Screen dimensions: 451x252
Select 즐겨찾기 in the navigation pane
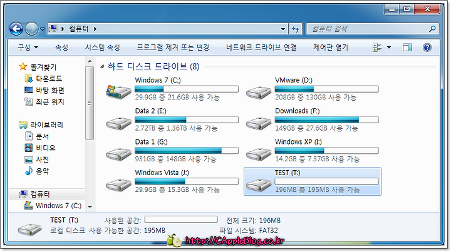click(43, 67)
